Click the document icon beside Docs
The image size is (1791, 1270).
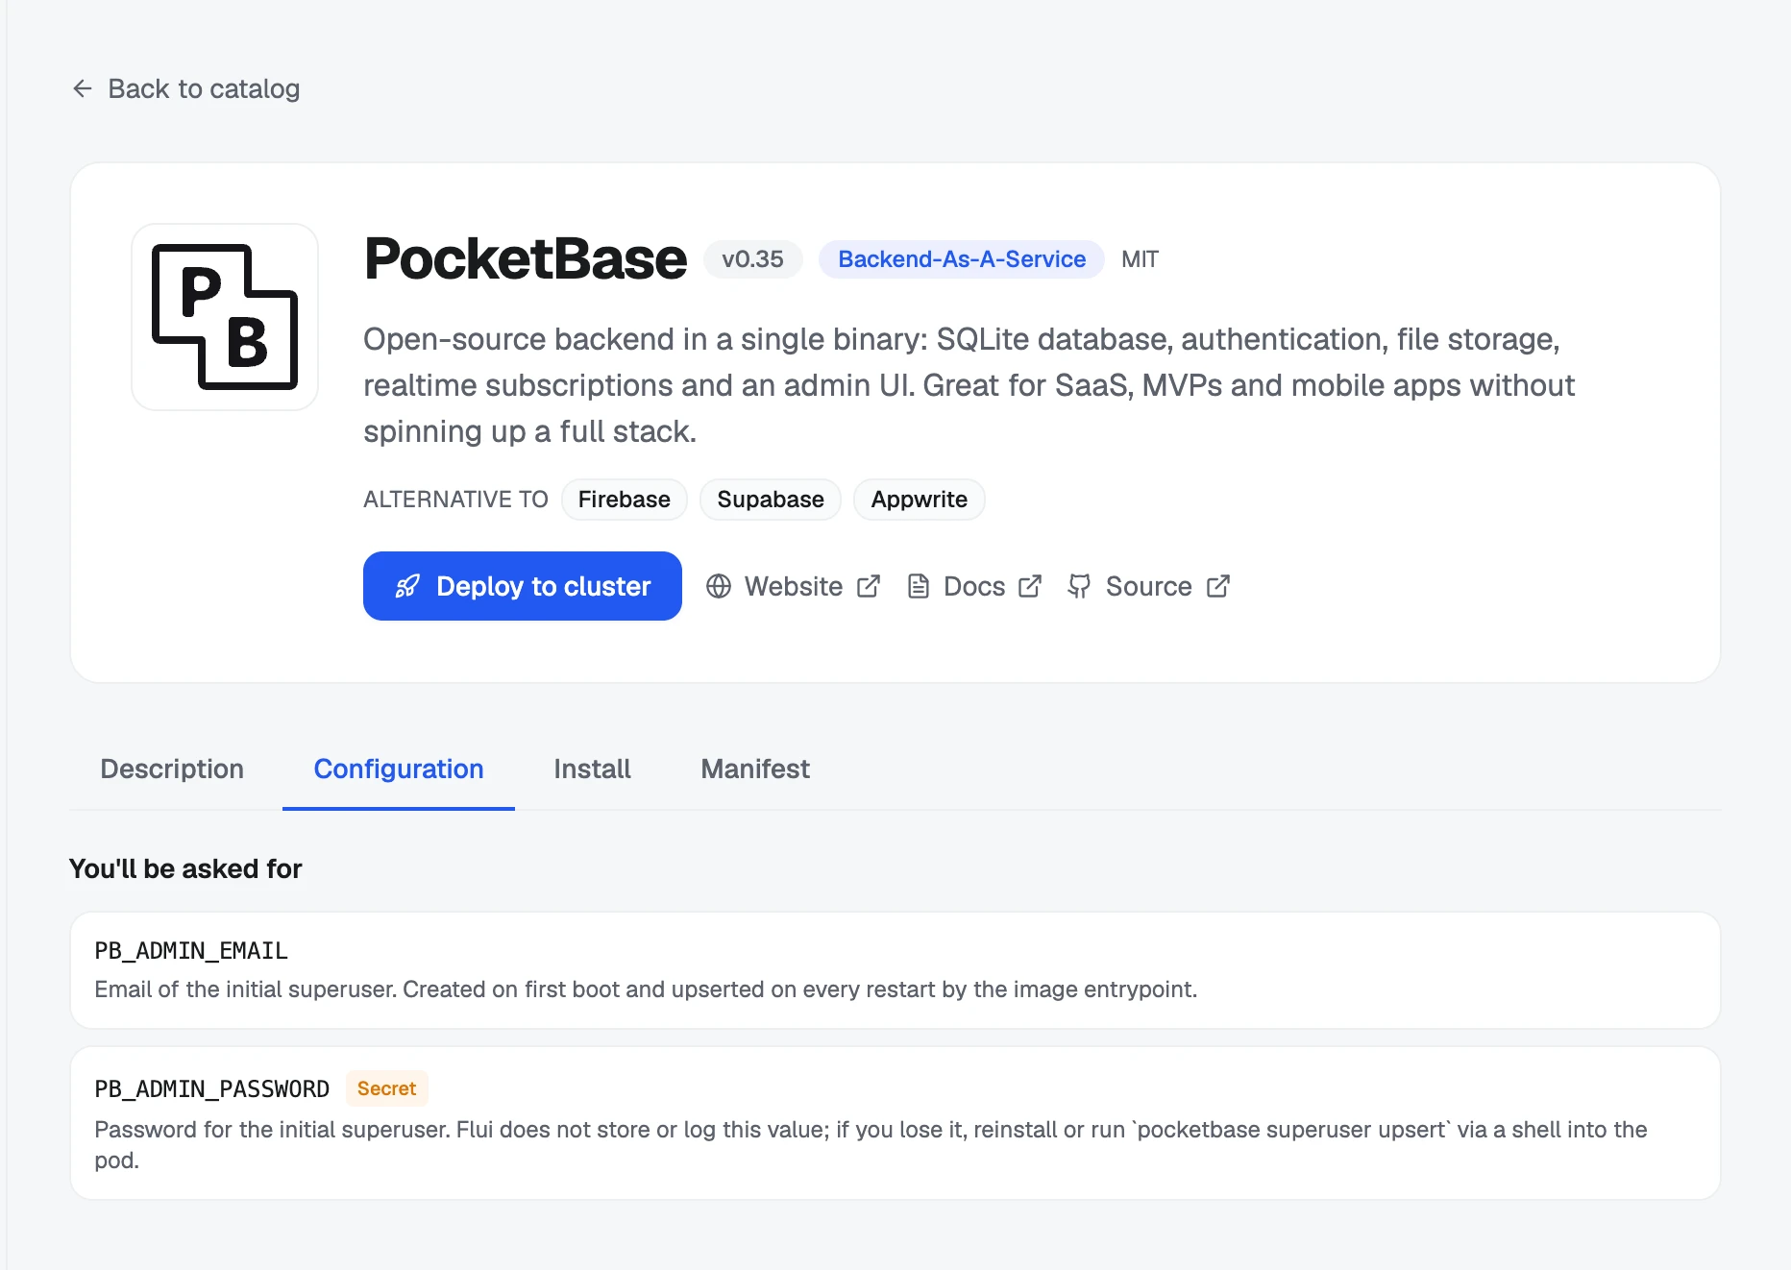pos(919,586)
